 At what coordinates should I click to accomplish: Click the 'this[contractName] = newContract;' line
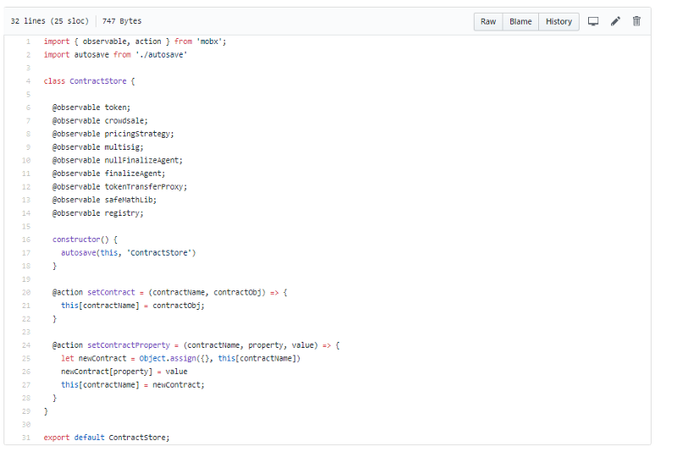point(133,385)
